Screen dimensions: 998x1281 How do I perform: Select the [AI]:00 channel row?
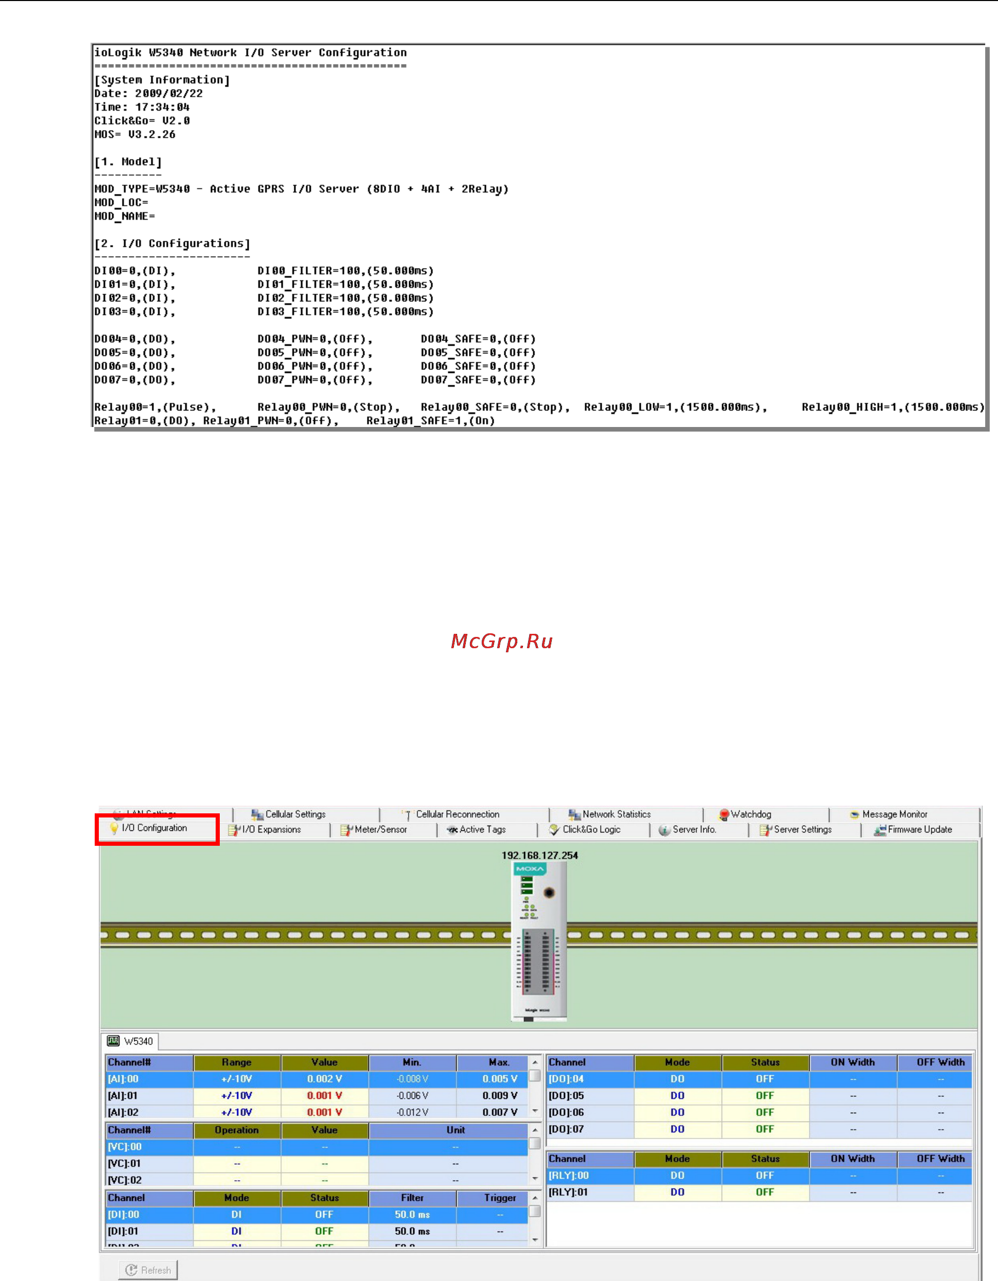coord(317,1079)
